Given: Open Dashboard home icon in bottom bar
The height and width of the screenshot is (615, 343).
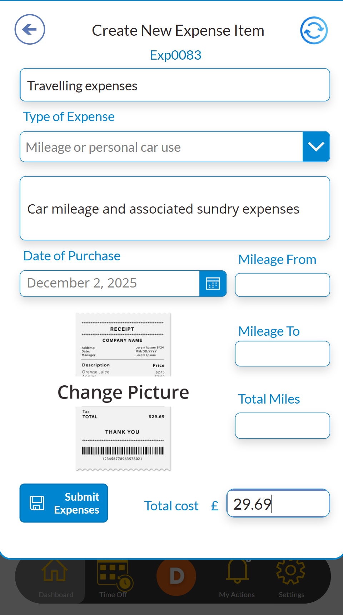Looking at the screenshot, I should (54, 570).
